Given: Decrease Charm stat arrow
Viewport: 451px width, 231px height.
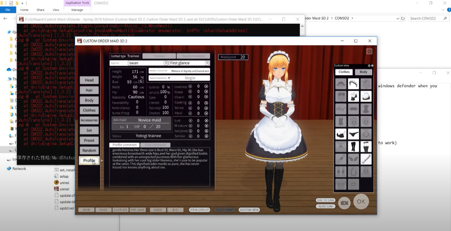Looking at the screenshot, I should click(x=190, y=97).
